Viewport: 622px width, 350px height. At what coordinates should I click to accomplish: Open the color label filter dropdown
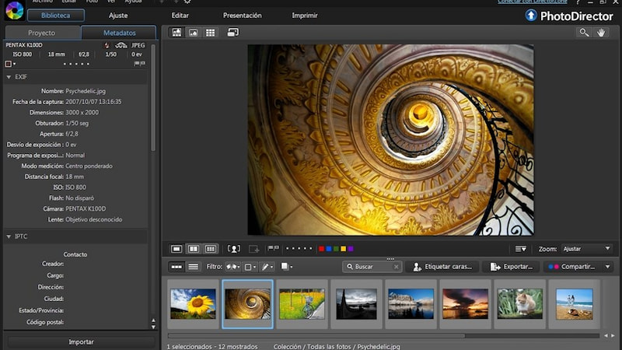click(x=250, y=267)
